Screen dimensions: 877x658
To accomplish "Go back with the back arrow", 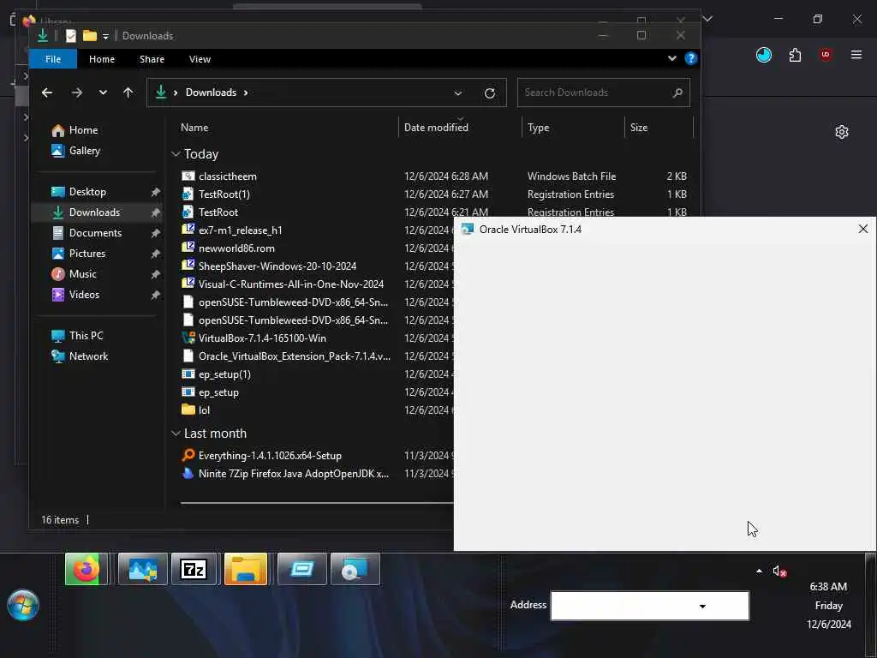I will 47,93.
